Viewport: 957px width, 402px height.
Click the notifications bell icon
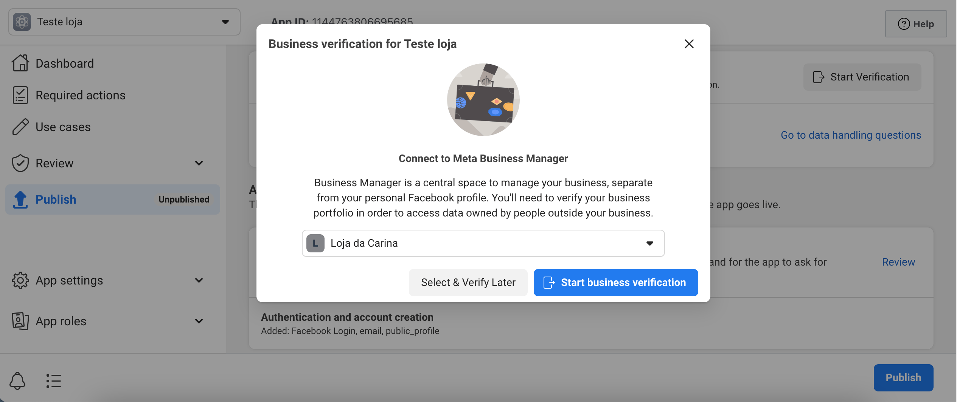(x=17, y=380)
